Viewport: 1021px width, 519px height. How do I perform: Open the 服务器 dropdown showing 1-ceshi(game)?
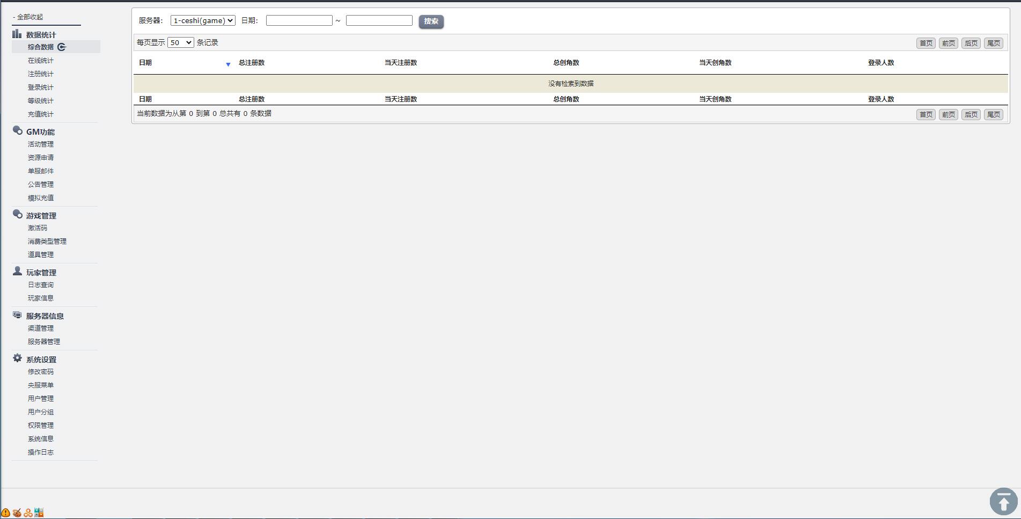(x=203, y=20)
